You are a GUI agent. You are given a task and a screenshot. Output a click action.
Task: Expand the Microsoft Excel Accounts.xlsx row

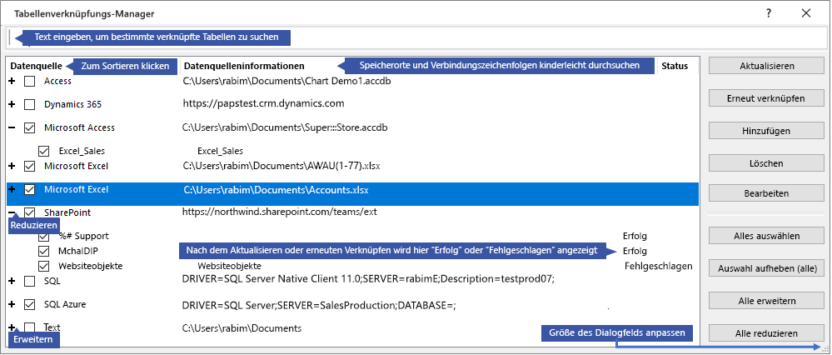[x=12, y=189]
